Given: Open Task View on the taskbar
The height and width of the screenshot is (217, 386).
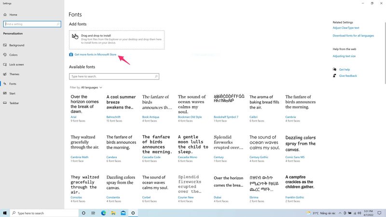Looking at the screenshot, I should click(x=93, y=213).
